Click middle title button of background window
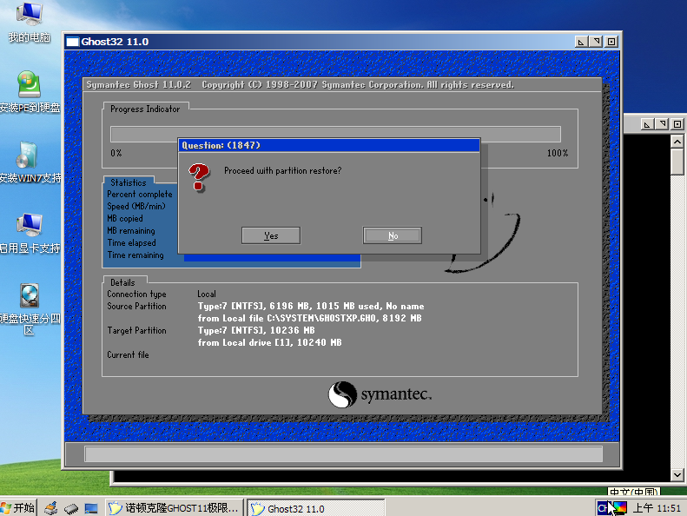This screenshot has width=687, height=516. (x=662, y=124)
